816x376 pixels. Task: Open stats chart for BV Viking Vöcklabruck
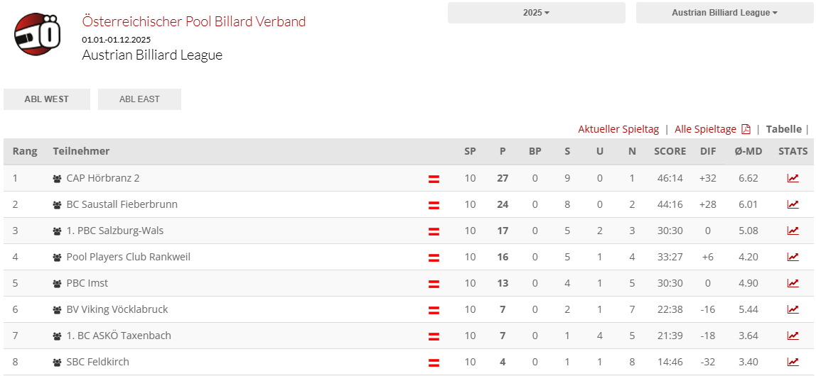(x=793, y=309)
